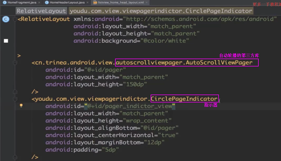Screen dimensions: 281x161
Task: Collapse the root RelativeLayout tag fold
Action: click(x=15, y=19)
